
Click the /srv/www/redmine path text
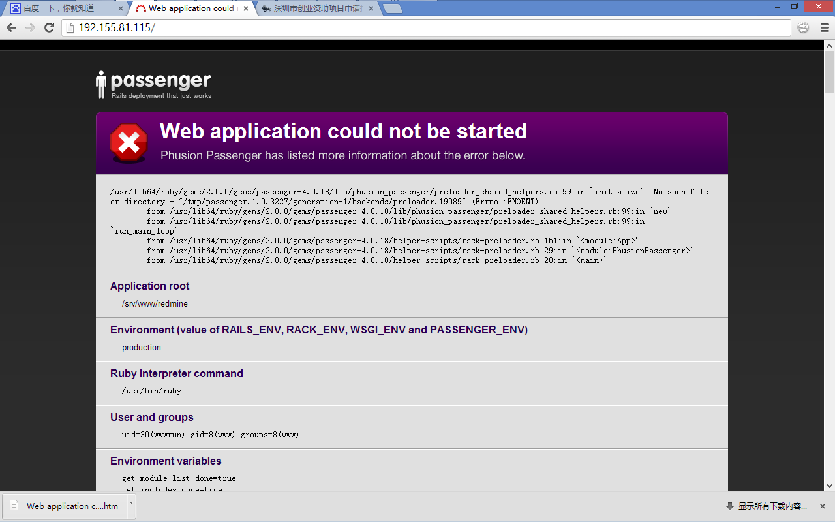(x=155, y=303)
